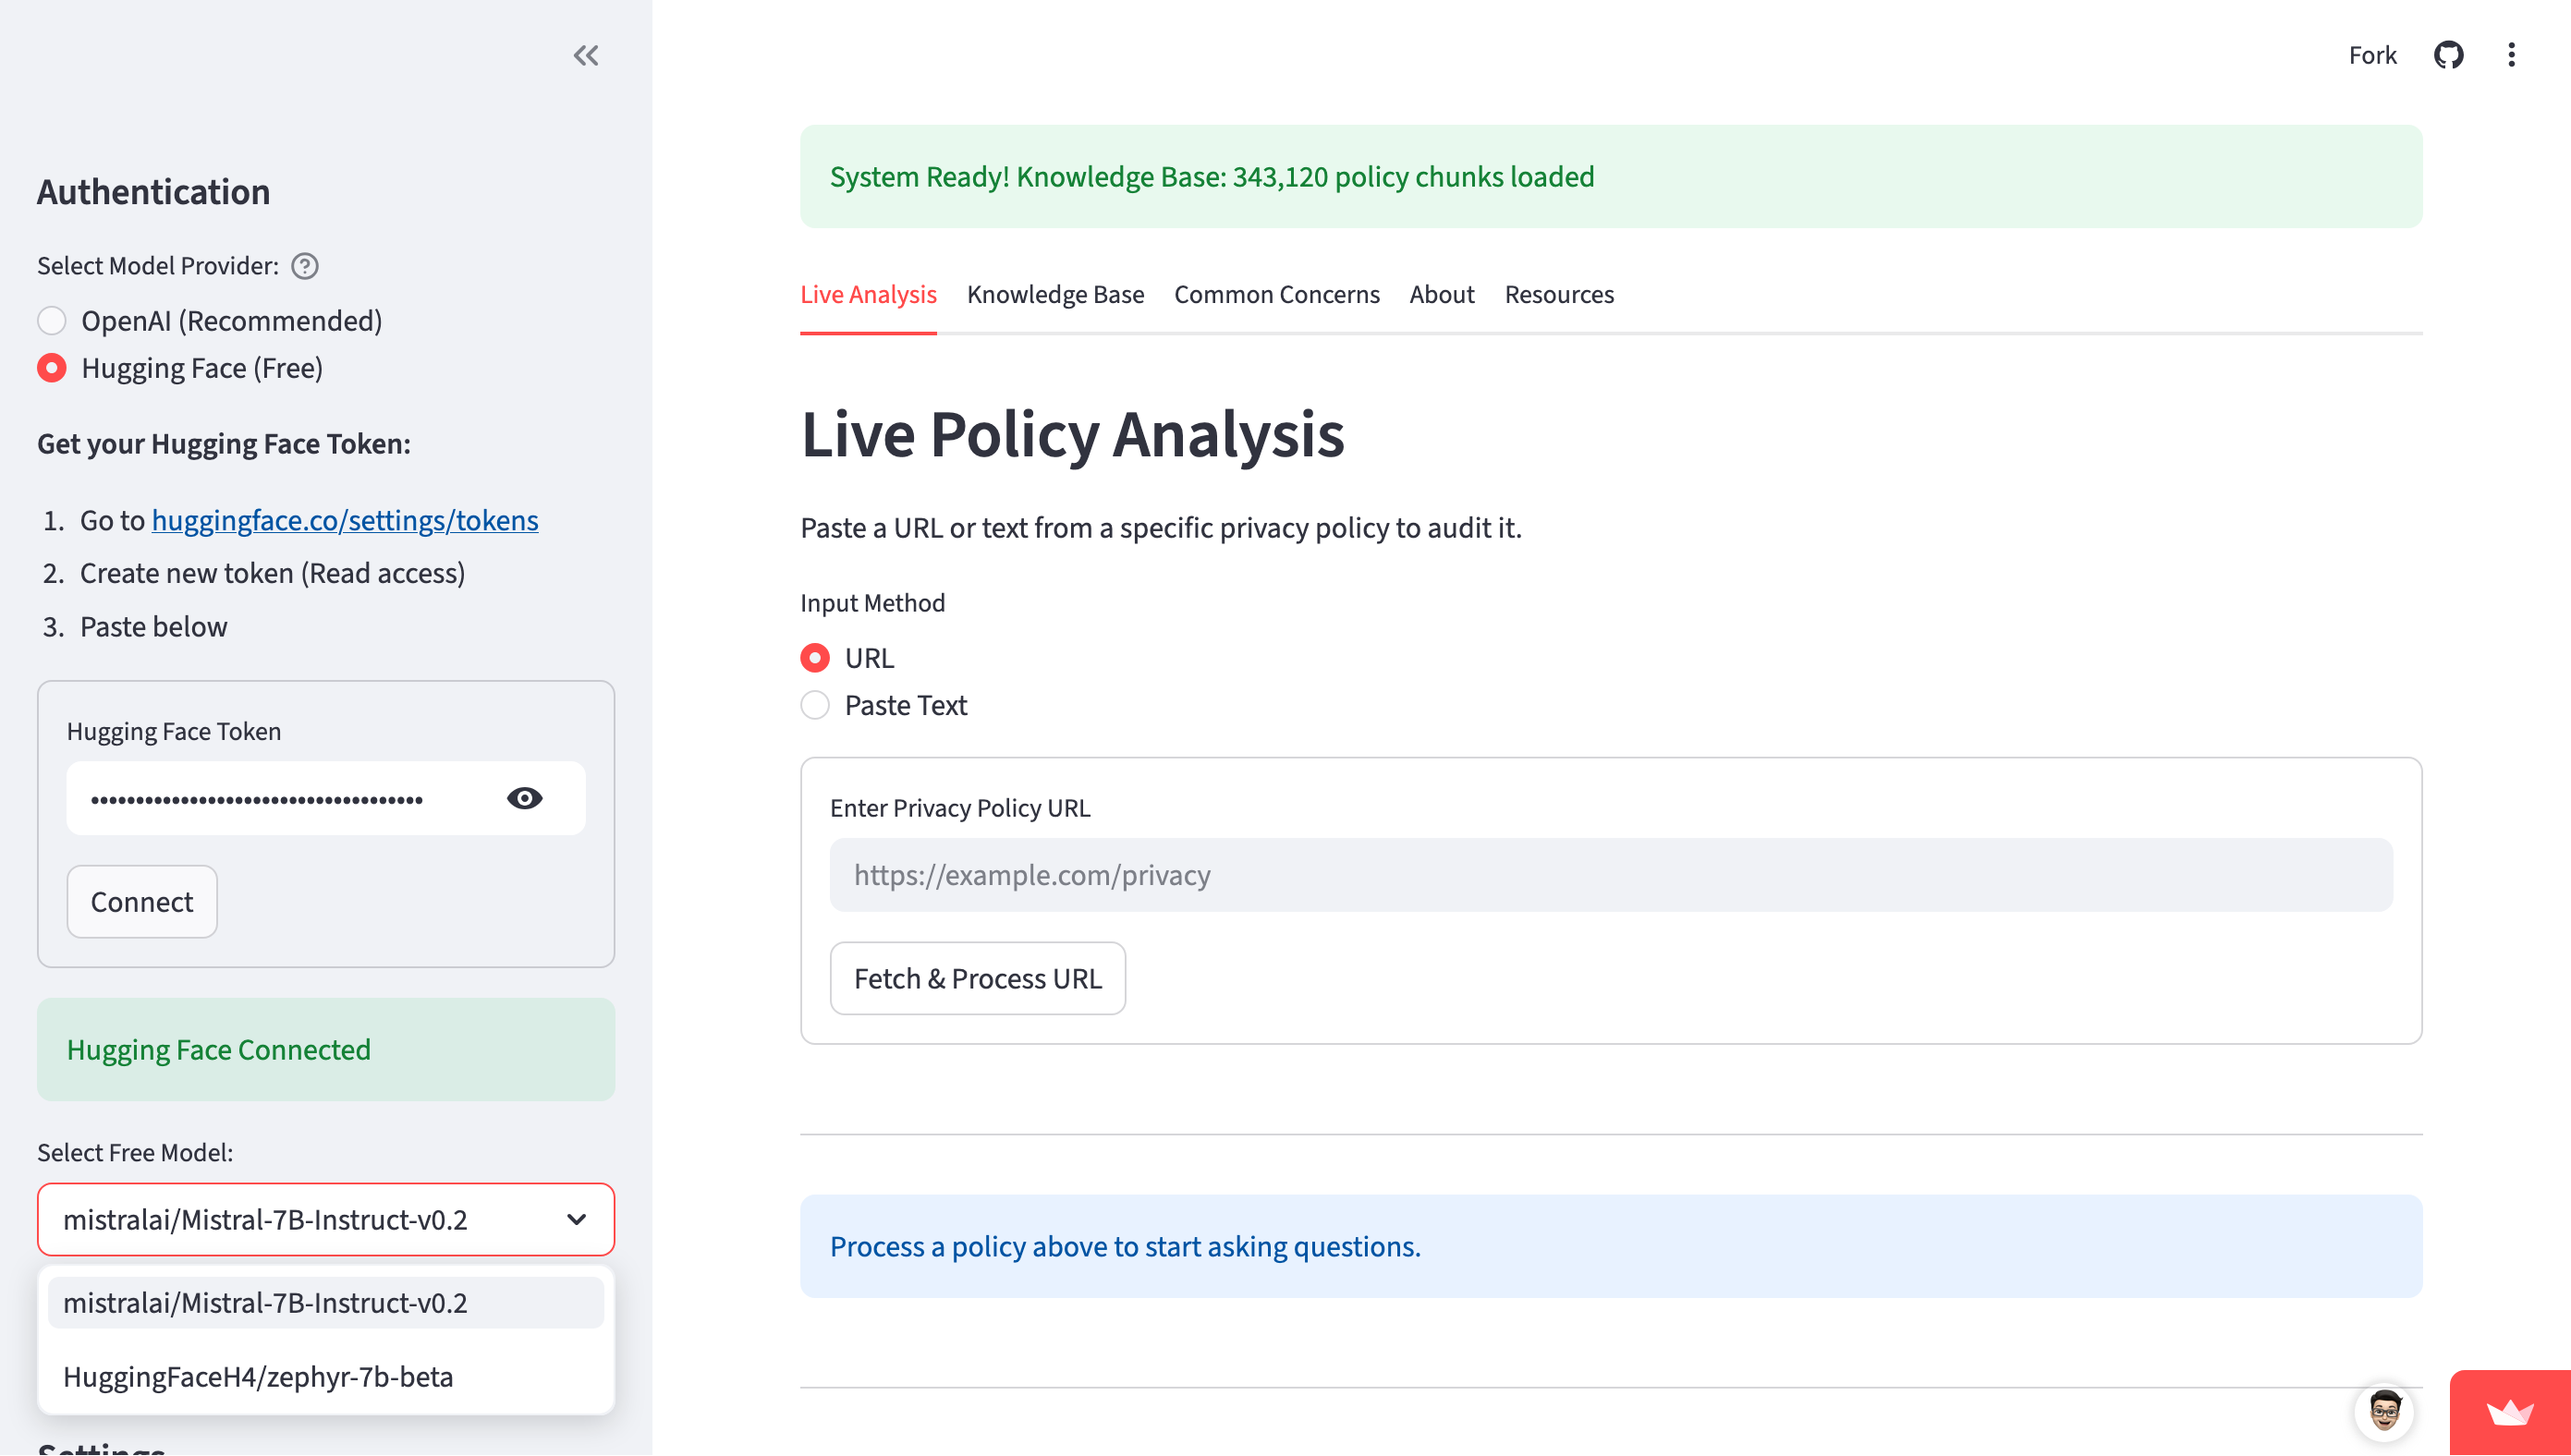The height and width of the screenshot is (1456, 2571).
Task: Click the Streamlit crown badge
Action: (x=2510, y=1412)
